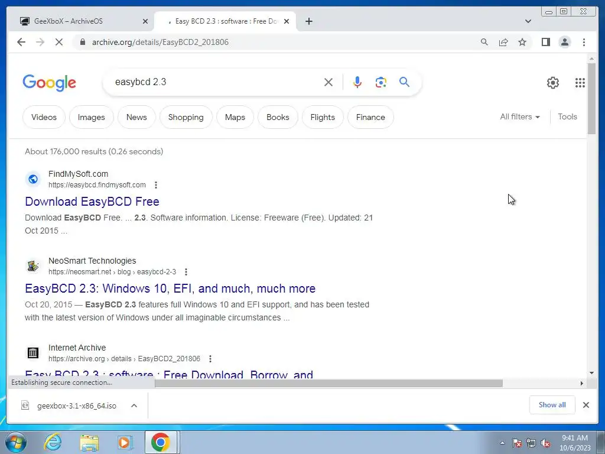The width and height of the screenshot is (605, 454).
Task: Select the Easy BCD 2.3 tab
Action: tap(225, 21)
